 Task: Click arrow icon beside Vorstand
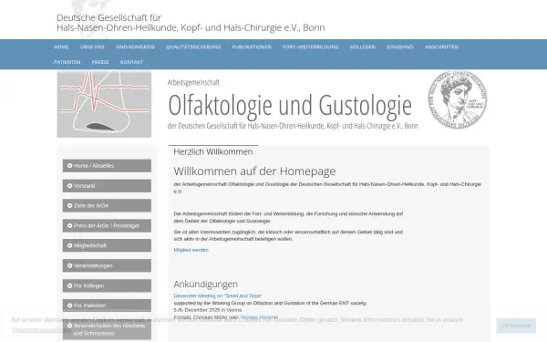click(x=70, y=186)
